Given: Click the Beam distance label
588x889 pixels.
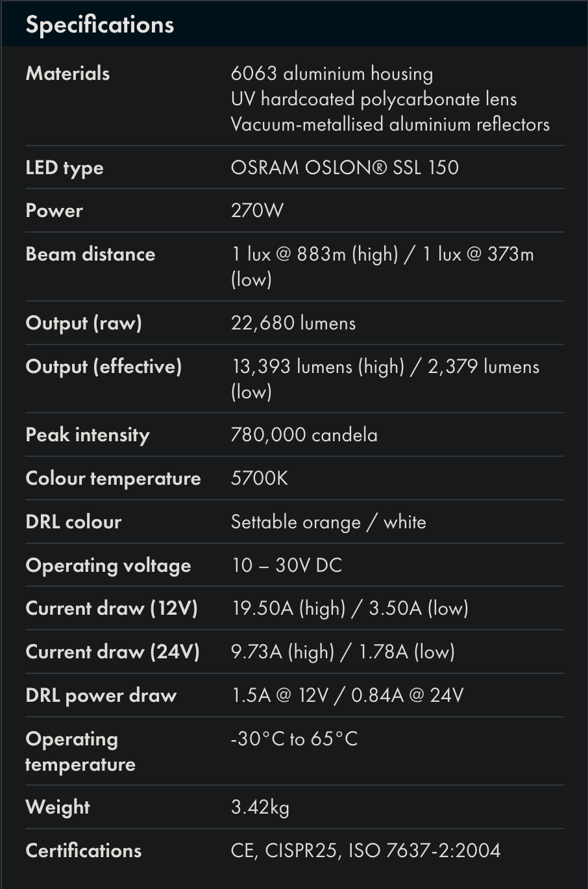Looking at the screenshot, I should click(90, 254).
